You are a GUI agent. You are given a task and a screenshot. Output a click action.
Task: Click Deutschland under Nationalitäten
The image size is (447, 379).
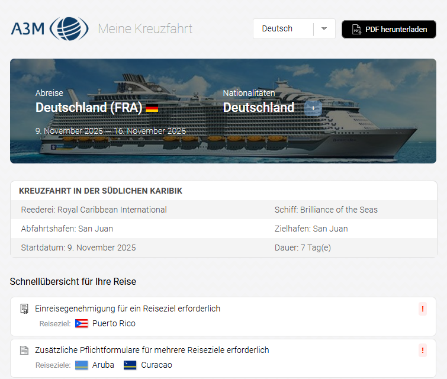coord(258,108)
